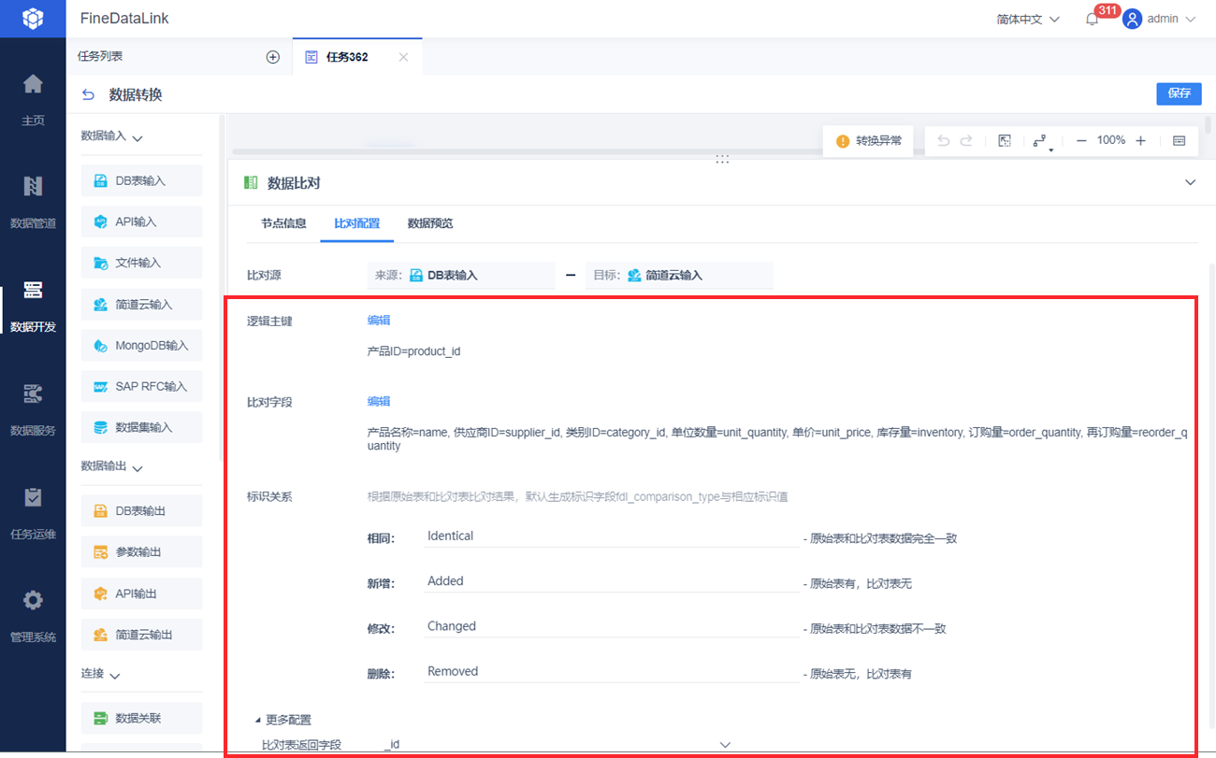The image size is (1216, 758).
Task: Select the 简道云输入 operator in the palette
Action: [x=141, y=304]
